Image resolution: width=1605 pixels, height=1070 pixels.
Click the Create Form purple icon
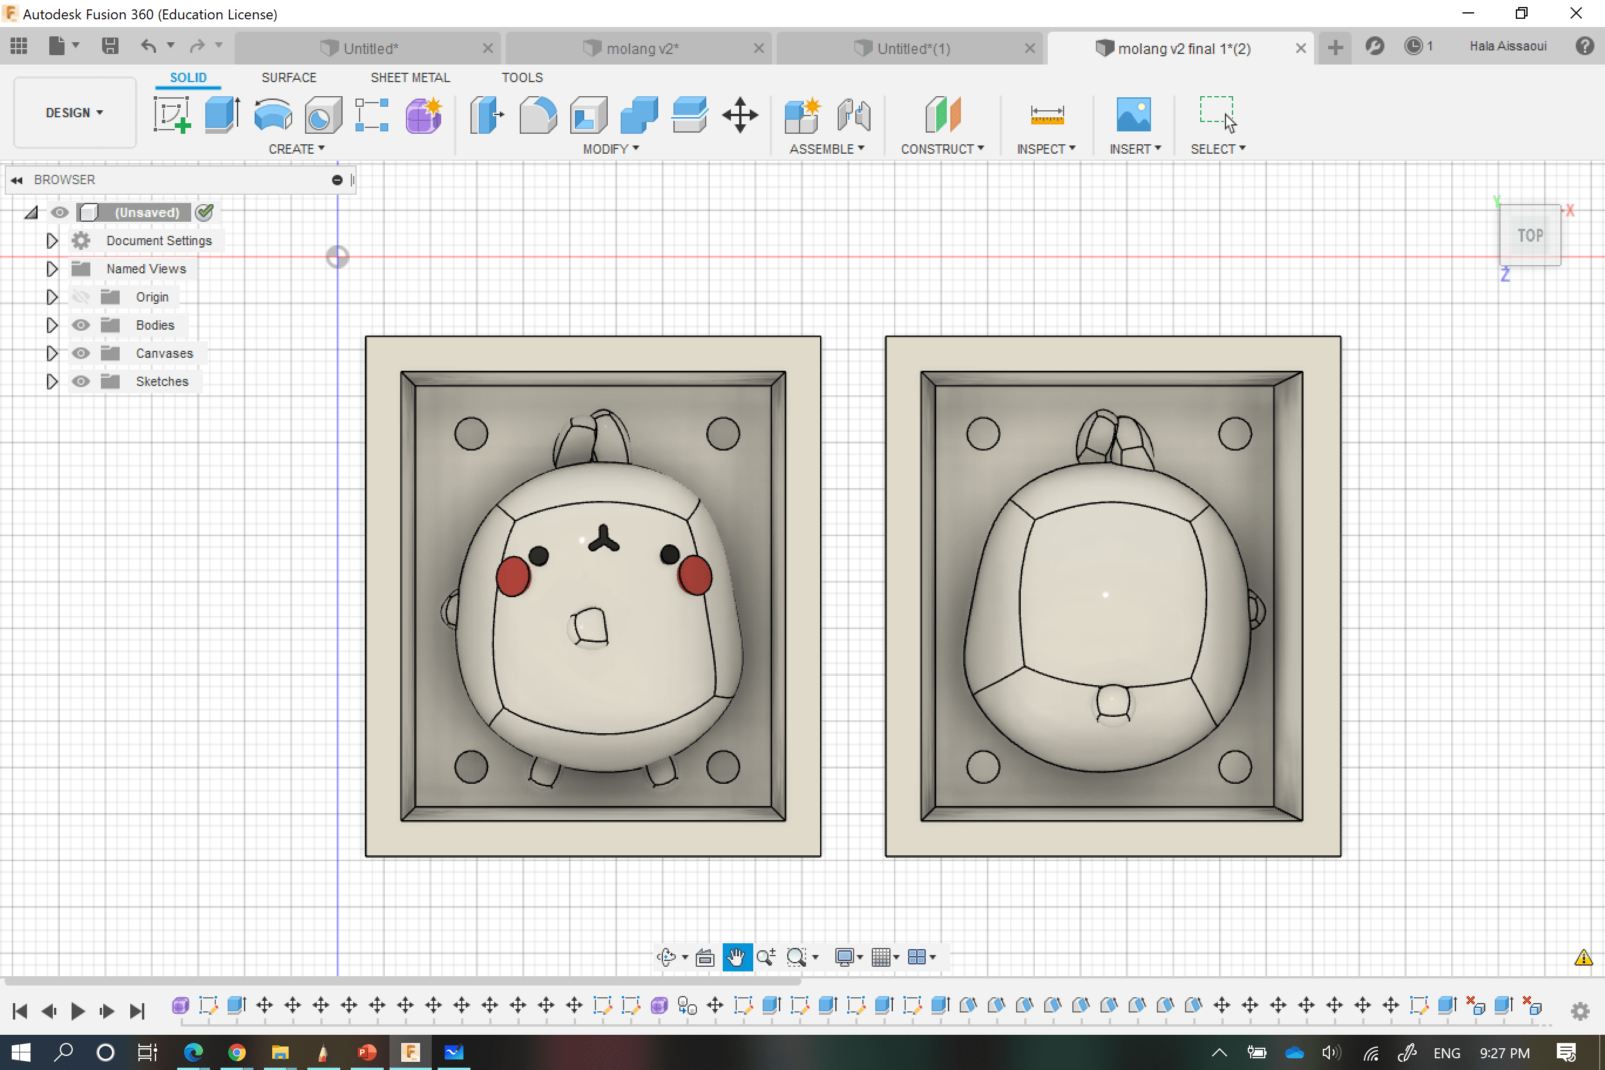coord(423,114)
